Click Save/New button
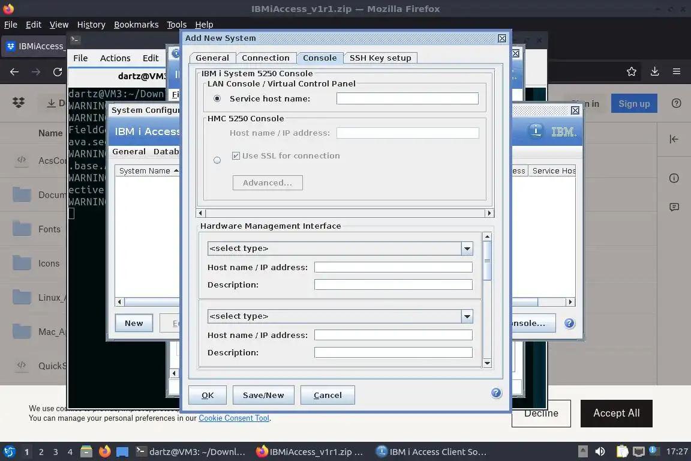Screen dimensions: 691x461 (x=263, y=395)
